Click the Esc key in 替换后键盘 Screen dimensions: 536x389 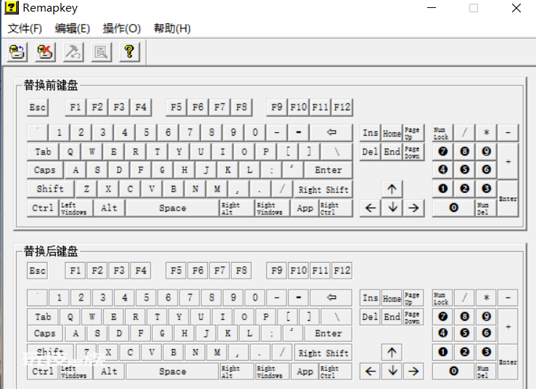coord(37,271)
